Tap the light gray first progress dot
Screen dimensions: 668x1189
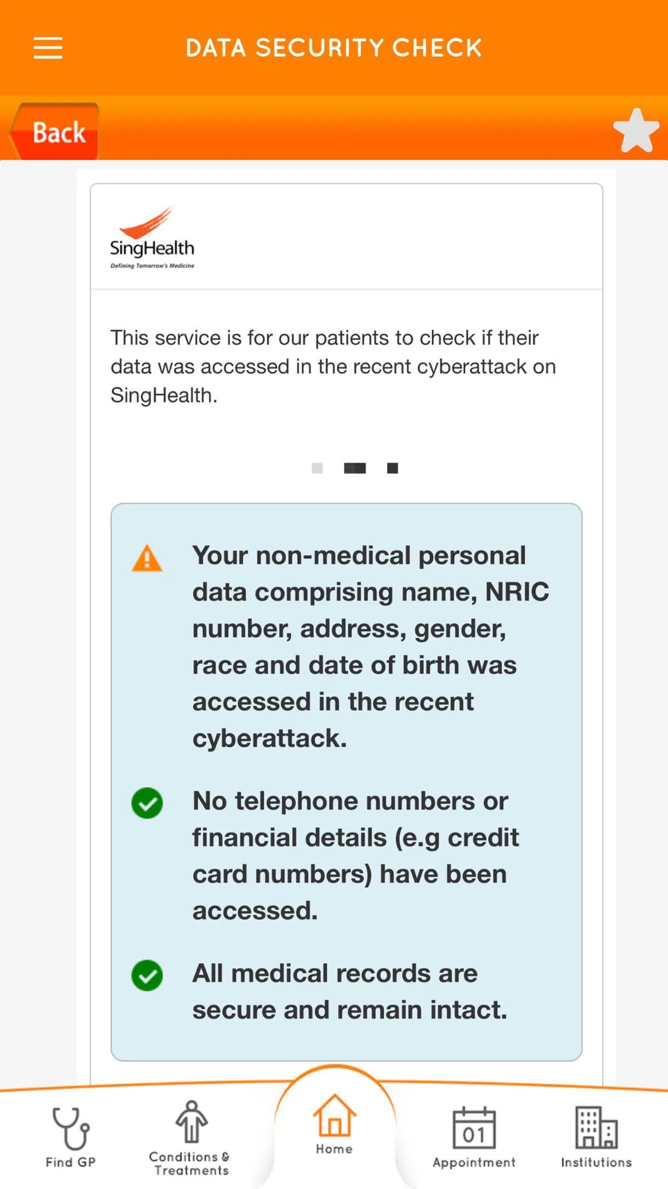pos(317,468)
